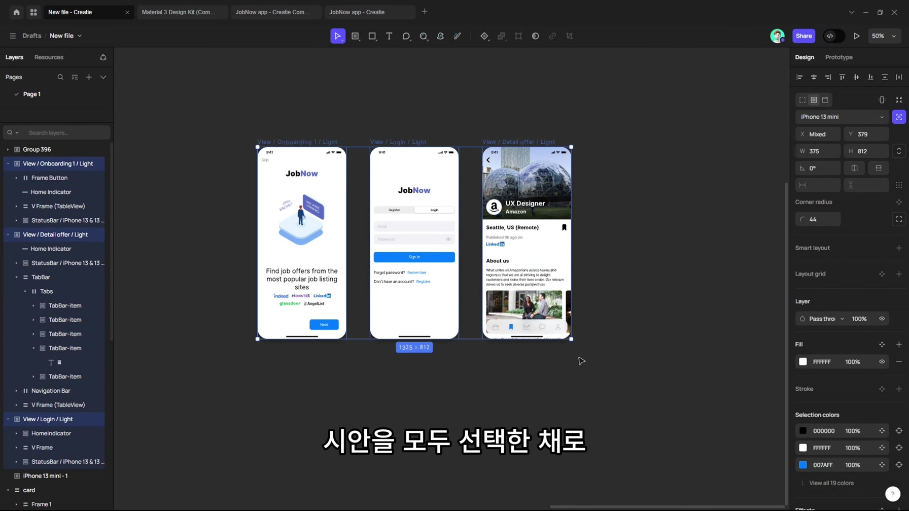Click the Search layers input field
The height and width of the screenshot is (511, 909).
click(x=57, y=133)
